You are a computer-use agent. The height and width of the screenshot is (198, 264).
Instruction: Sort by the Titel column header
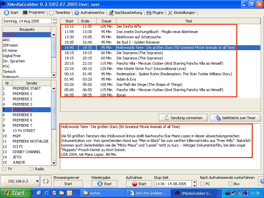(x=188, y=21)
